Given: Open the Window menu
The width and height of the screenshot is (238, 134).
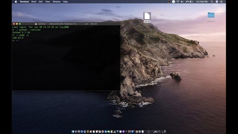Looking at the screenshot, I should 57,1.
